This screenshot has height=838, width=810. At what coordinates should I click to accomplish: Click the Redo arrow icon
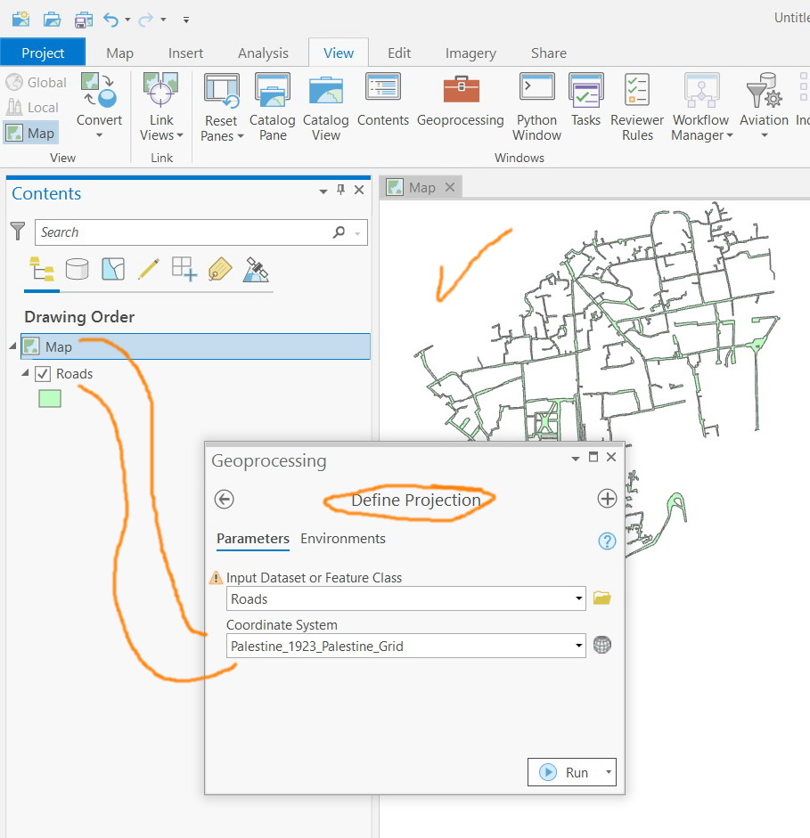point(146,20)
